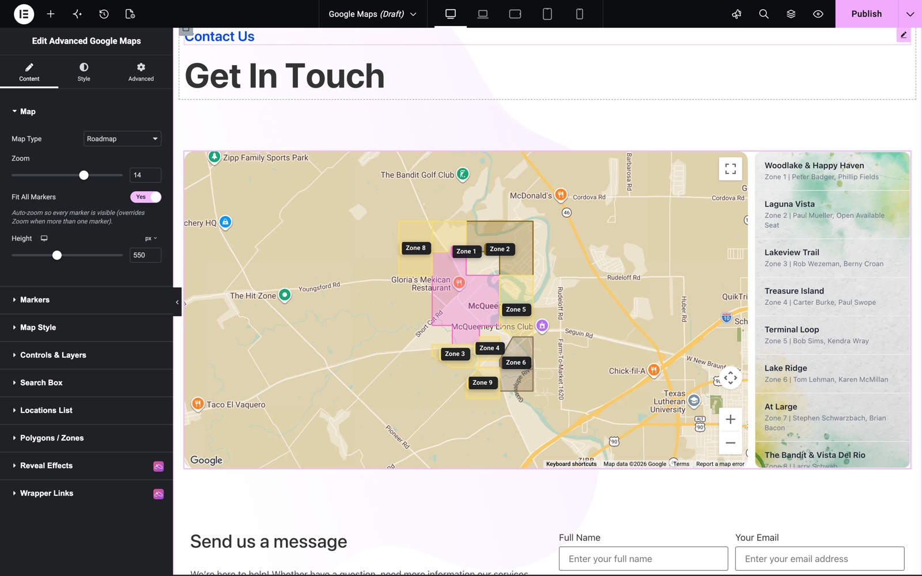The width and height of the screenshot is (922, 576).
Task: Switch to Tablet portrait view
Action: coord(547,14)
